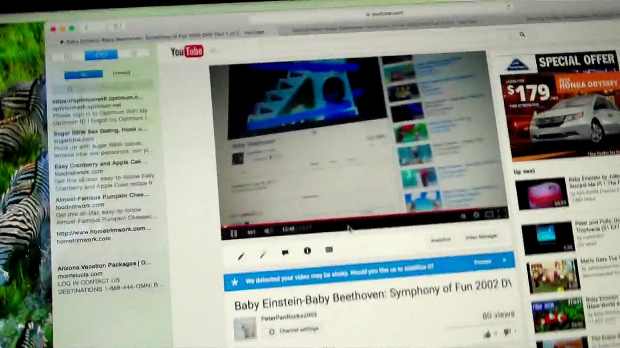Dismiss the shaky video notification banner
The height and width of the screenshot is (348, 620).
pyautogui.click(x=504, y=260)
